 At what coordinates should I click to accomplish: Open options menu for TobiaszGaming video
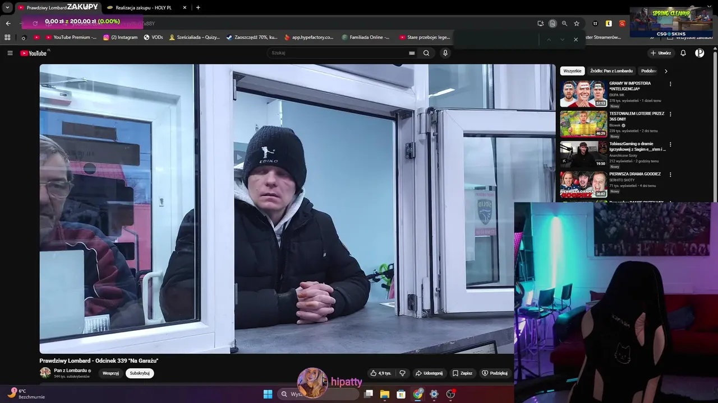[670, 144]
